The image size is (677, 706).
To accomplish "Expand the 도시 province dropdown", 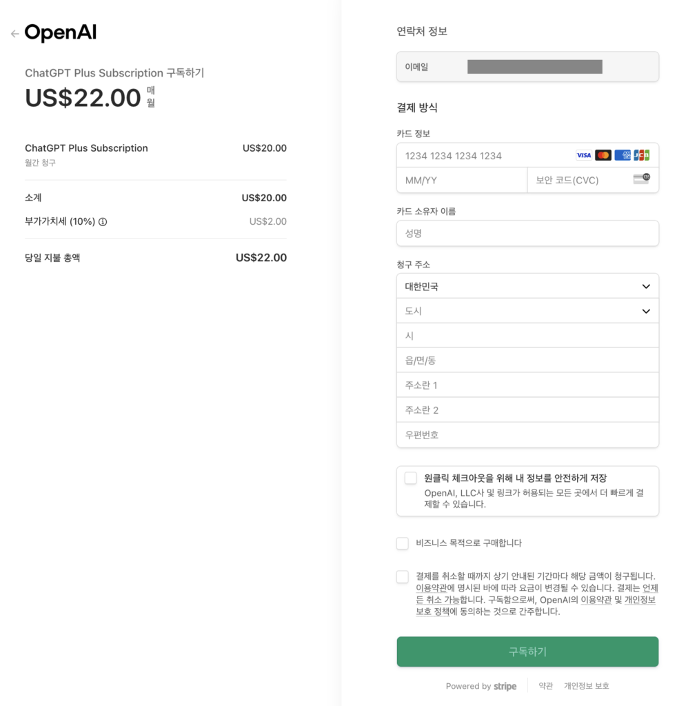I will 527,311.
